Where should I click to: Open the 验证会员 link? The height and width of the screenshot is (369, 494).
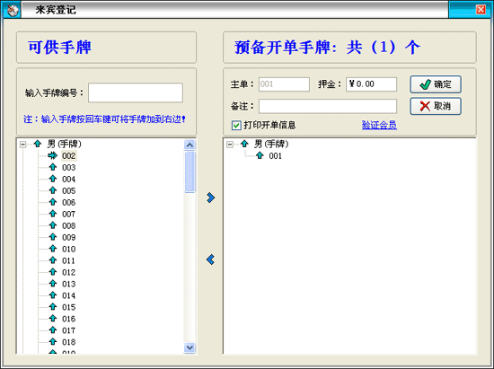pyautogui.click(x=379, y=126)
